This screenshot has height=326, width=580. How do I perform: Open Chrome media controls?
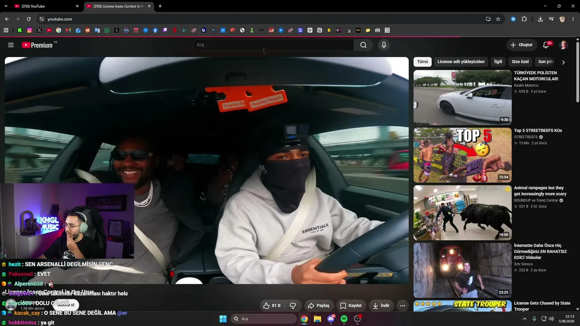click(x=551, y=19)
